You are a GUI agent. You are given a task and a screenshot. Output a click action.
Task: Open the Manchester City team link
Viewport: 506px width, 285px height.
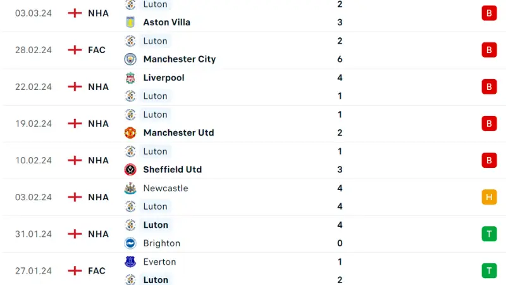(x=180, y=59)
